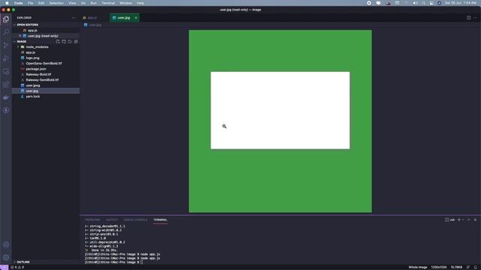
Task: Close user.jpg in Open Editors list
Action: click(20, 36)
